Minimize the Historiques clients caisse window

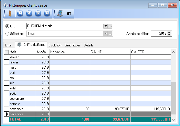click(x=153, y=5)
